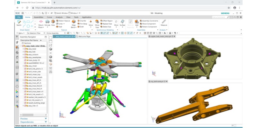Click the Assembly Navigator horizontal scrollbar
The height and width of the screenshot is (128, 257).
[28, 115]
